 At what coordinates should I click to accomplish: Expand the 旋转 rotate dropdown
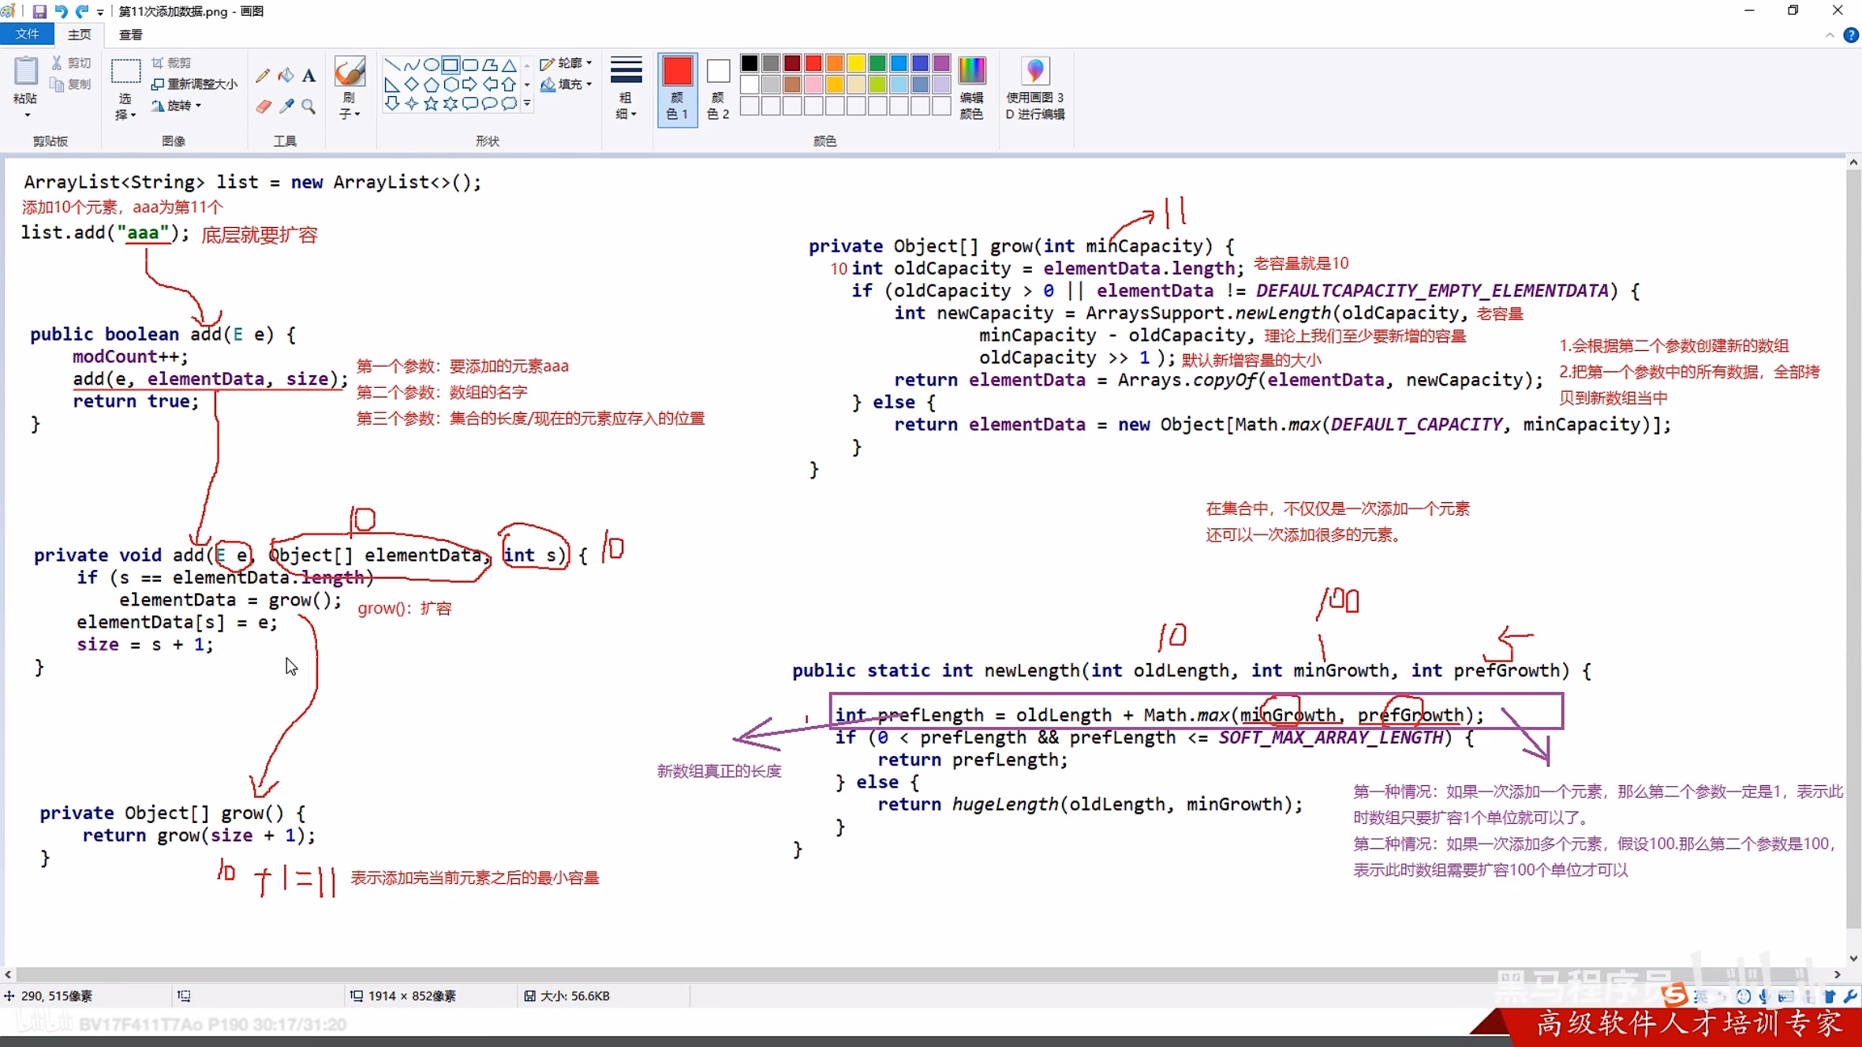[x=178, y=106]
